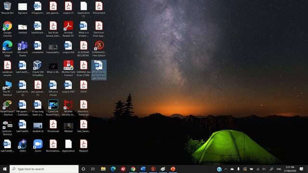Image resolution: width=308 pixels, height=173 pixels.
Task: Select the LabTute08 Word document
Action: (8, 146)
